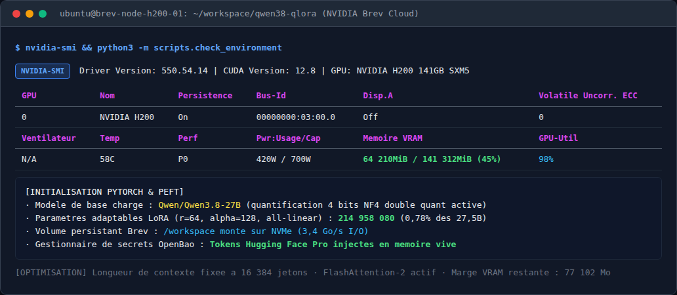The image size is (677, 295).
Task: Click the Disp.A column header
Action: [x=378, y=96]
